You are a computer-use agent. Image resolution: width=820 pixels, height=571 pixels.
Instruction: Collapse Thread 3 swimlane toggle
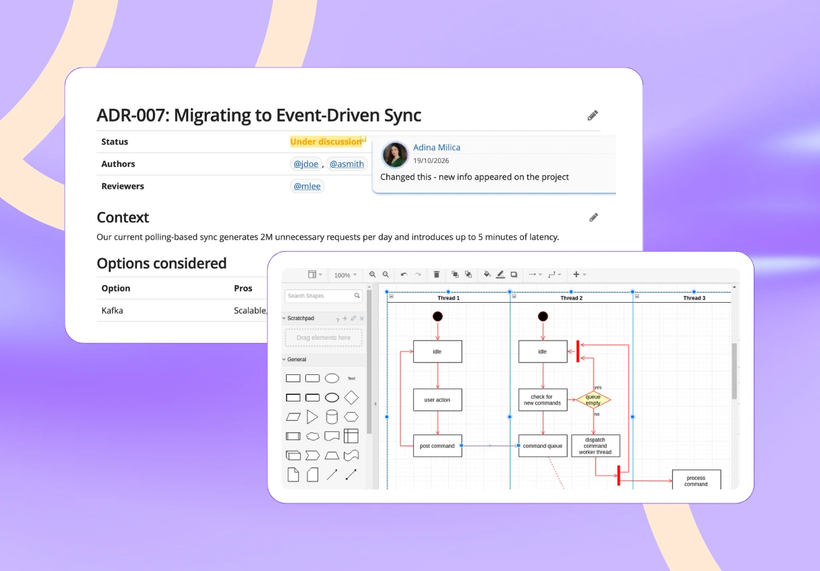[x=637, y=297]
